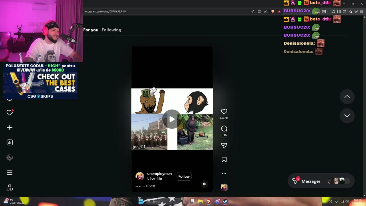Viewport: 366px width, 206px height.
Task: Open Steam from the taskbar
Action: click(225, 201)
